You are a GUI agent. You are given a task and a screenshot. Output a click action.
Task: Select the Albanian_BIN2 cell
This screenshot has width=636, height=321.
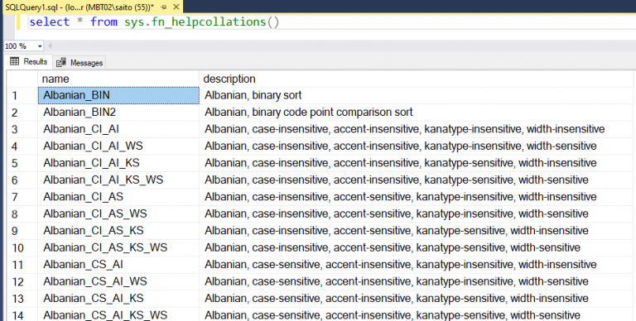pyautogui.click(x=119, y=113)
